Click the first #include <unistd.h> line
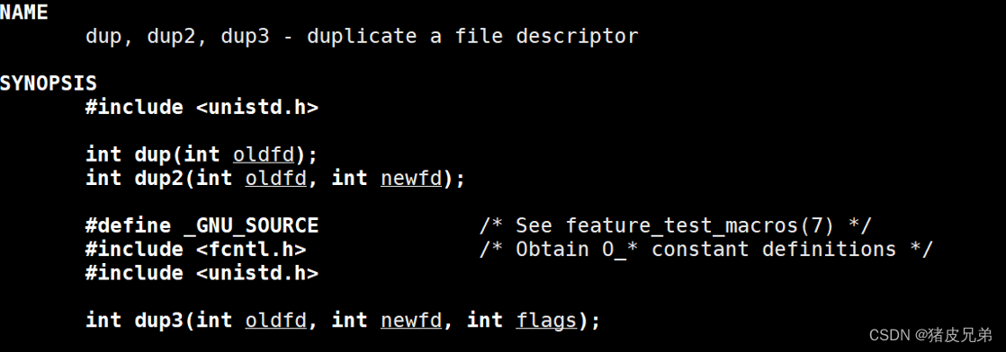The width and height of the screenshot is (1006, 352). click(202, 107)
